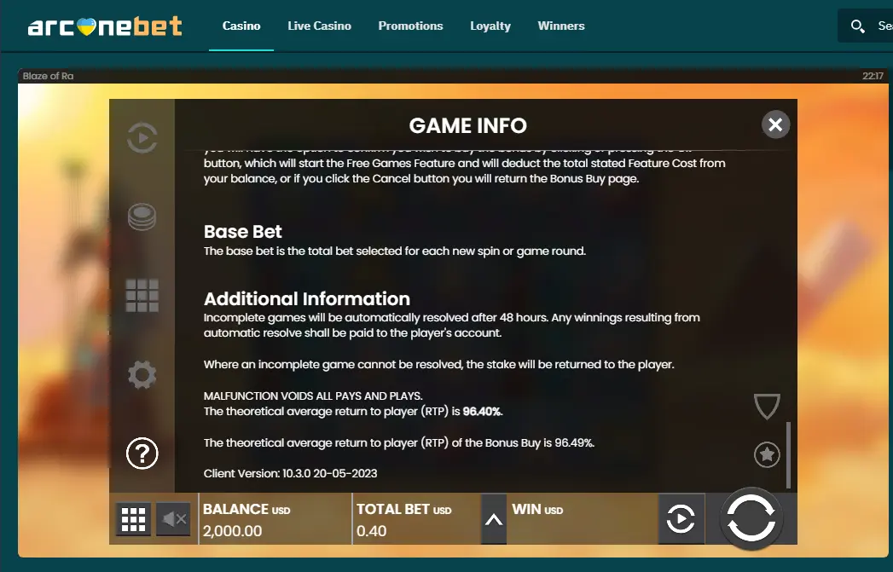This screenshot has height=572, width=893.
Task: Click the star favorite icon
Action: (x=767, y=454)
